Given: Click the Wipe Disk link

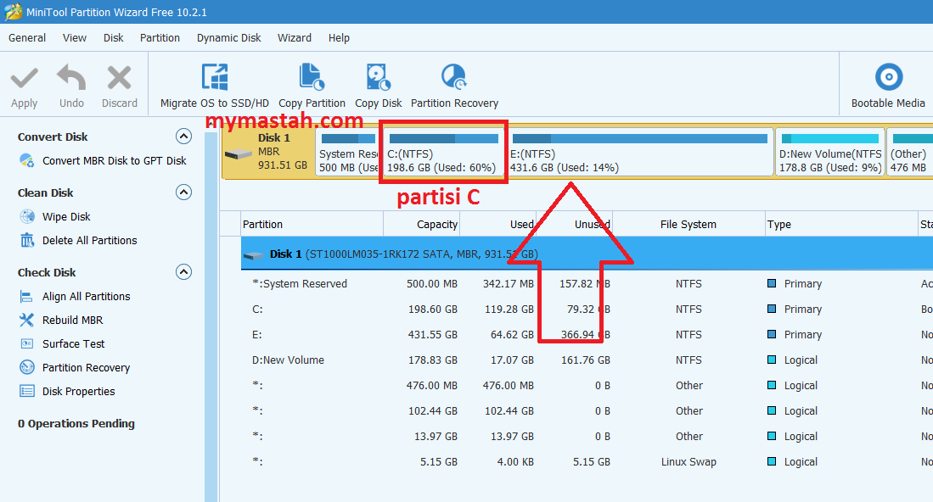Looking at the screenshot, I should pyautogui.click(x=66, y=216).
